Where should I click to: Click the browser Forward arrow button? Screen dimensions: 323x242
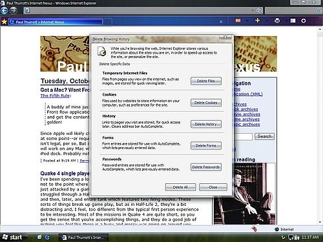coord(14,10)
